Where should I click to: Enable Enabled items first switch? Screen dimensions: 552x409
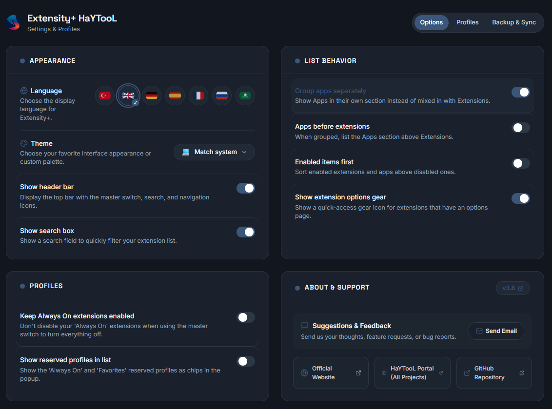tap(520, 163)
